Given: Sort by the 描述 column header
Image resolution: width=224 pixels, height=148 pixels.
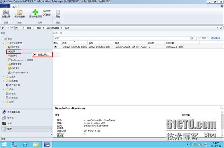Looking at the screenshot, I should click(131, 43).
